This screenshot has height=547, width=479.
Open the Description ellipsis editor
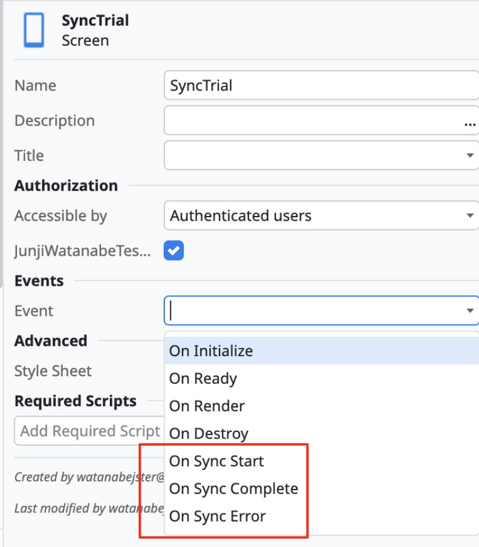(x=470, y=124)
